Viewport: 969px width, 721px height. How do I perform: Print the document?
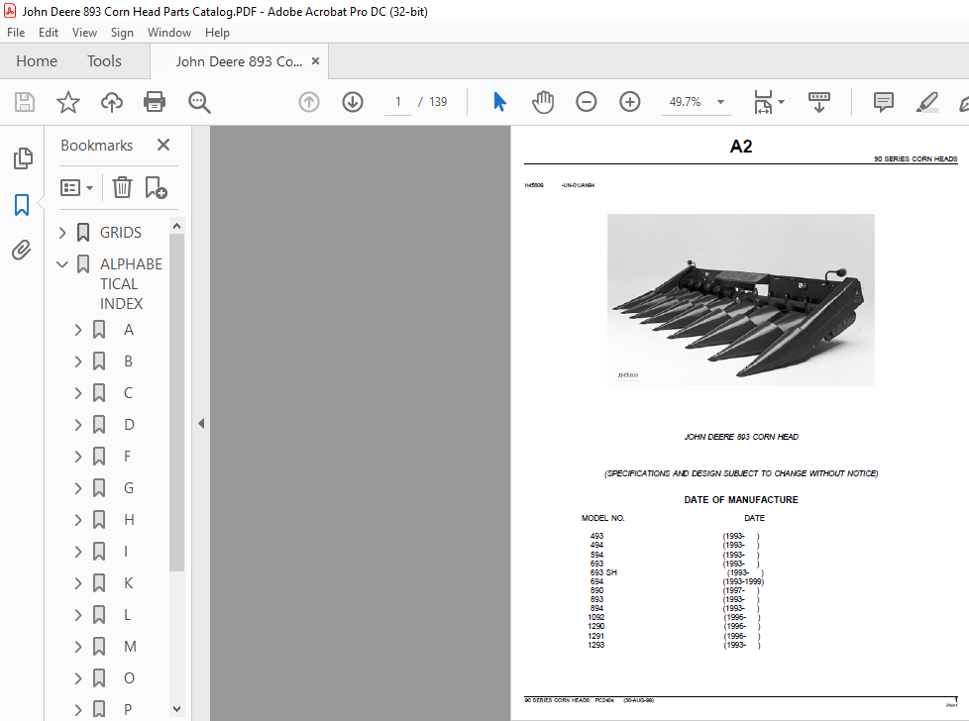tap(155, 102)
